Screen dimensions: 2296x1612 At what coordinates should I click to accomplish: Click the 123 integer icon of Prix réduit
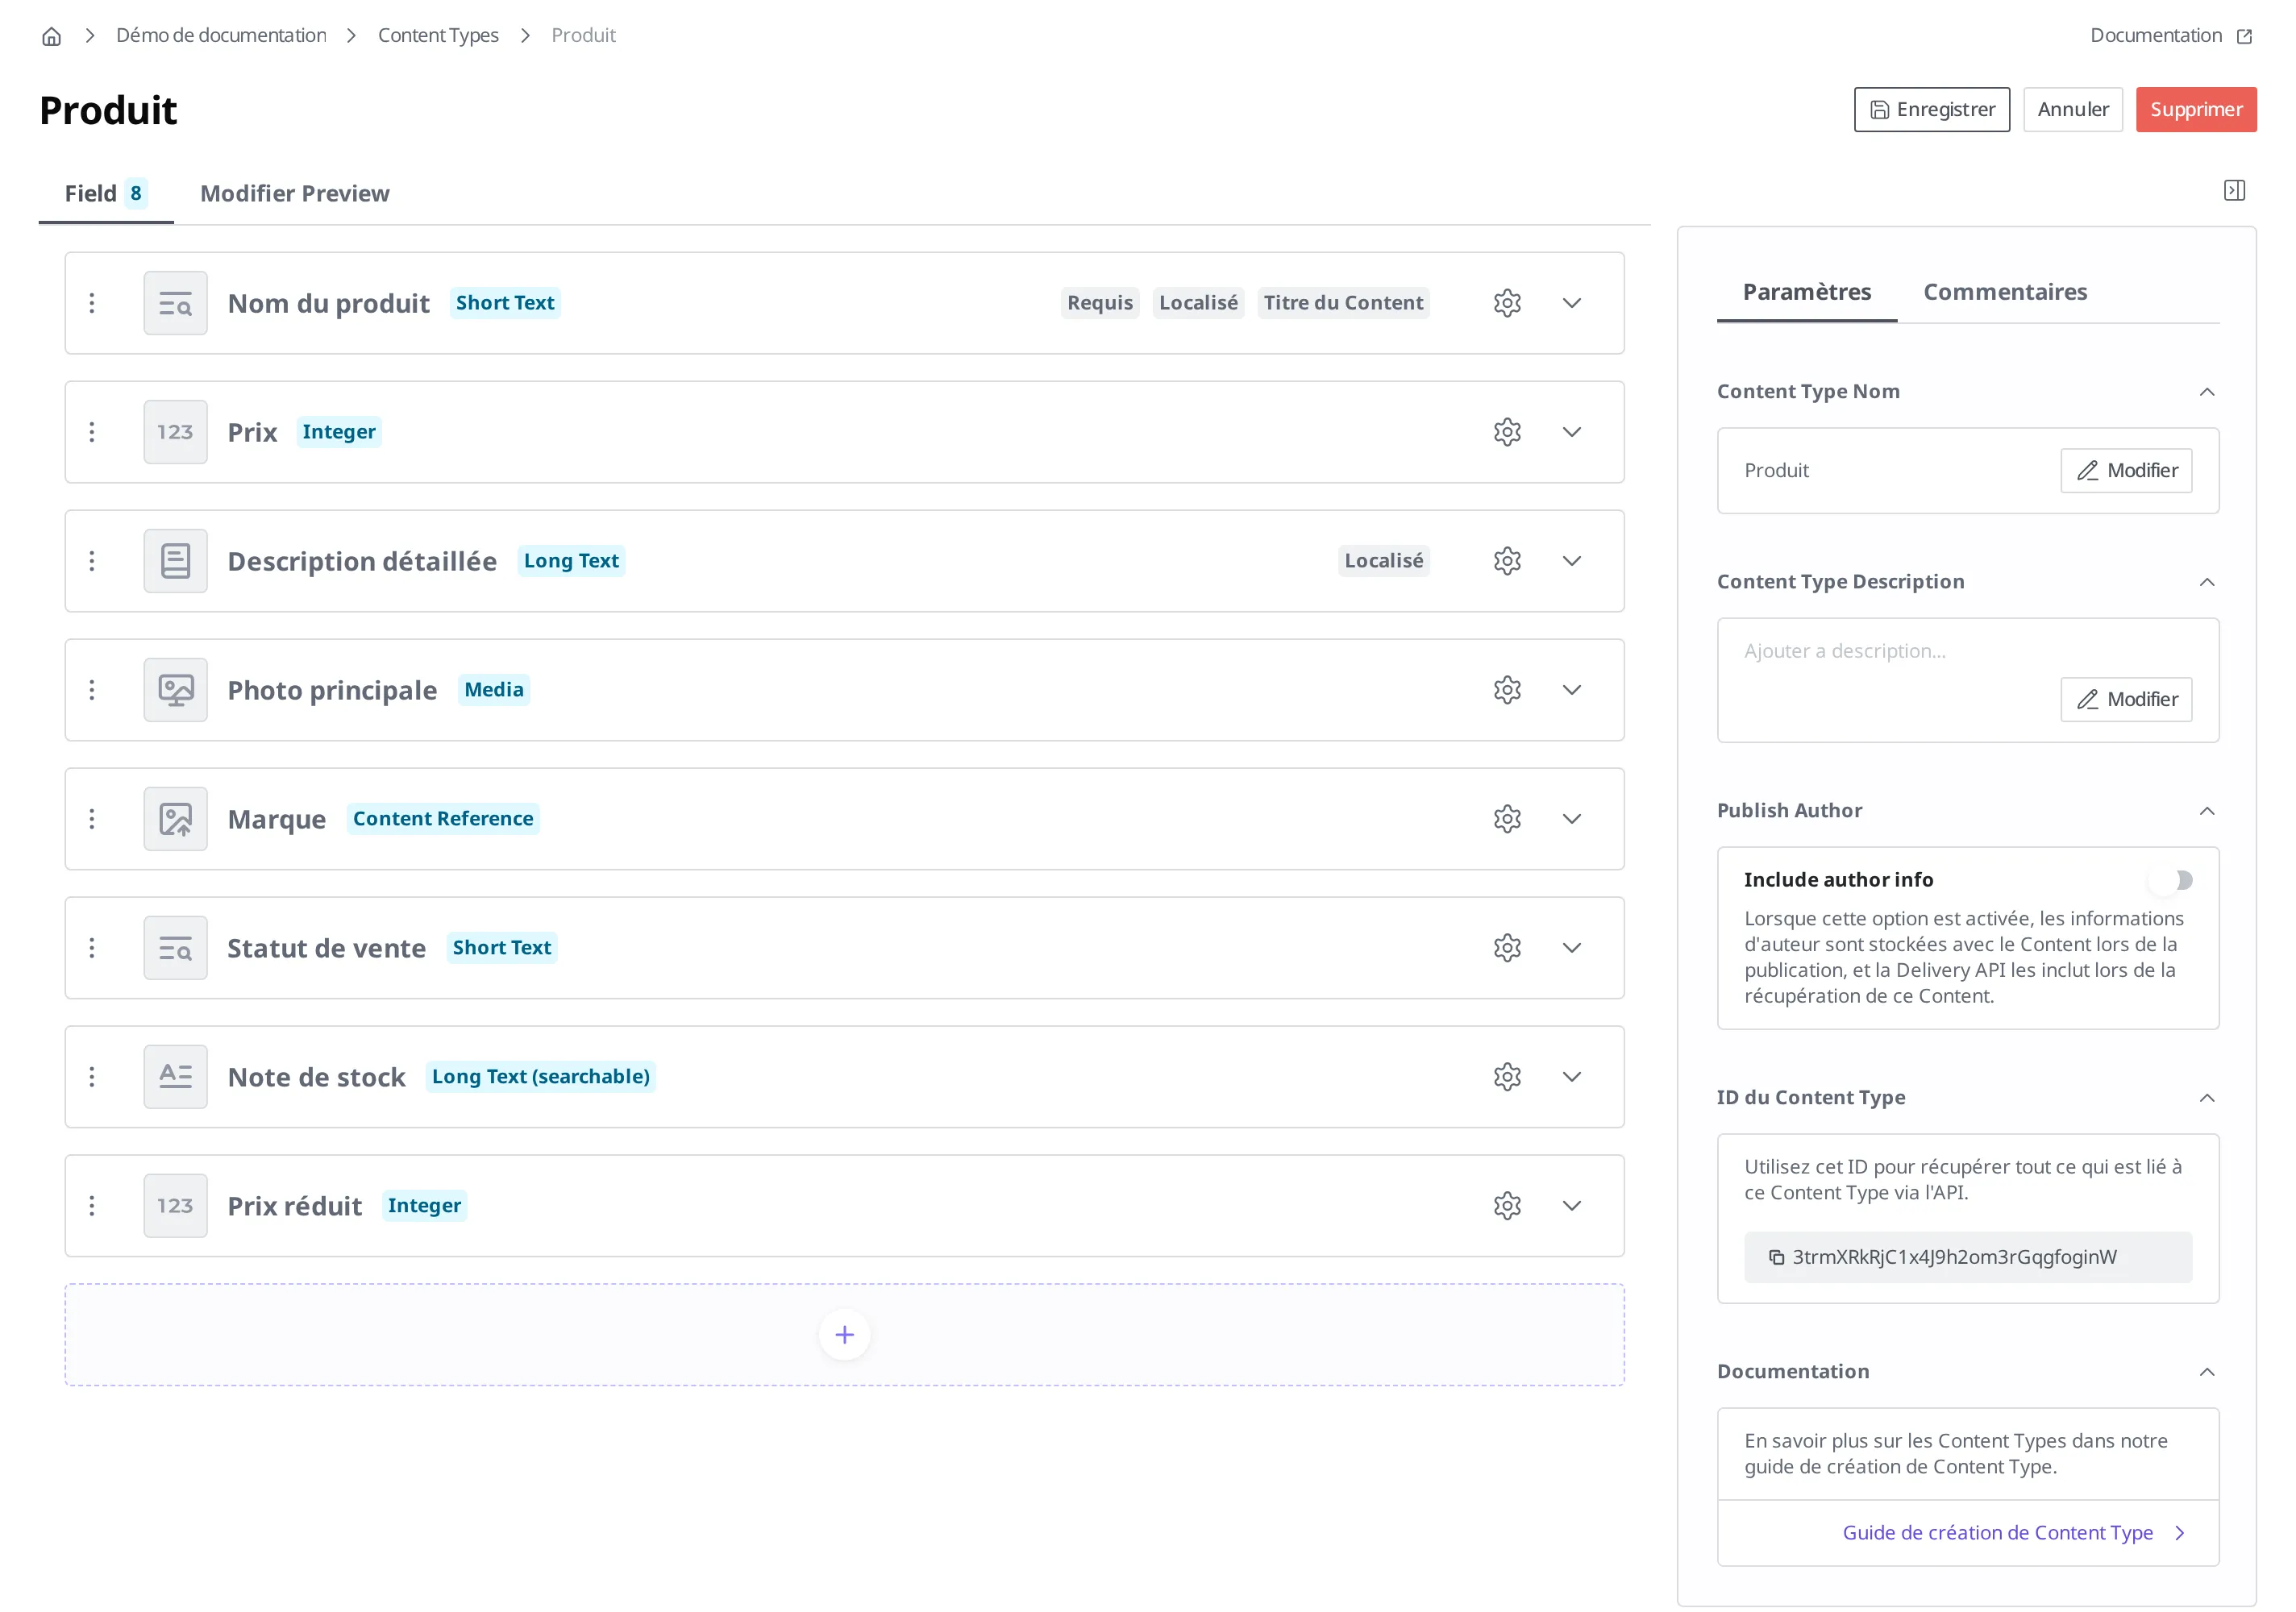(176, 1206)
